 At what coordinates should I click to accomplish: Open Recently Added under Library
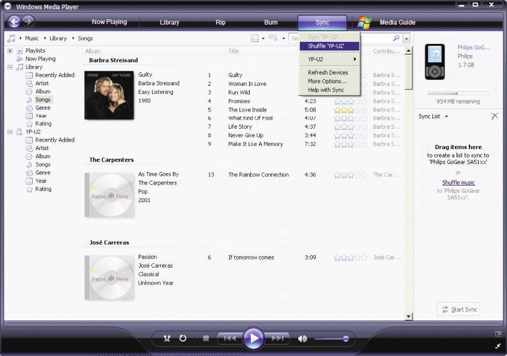point(55,75)
